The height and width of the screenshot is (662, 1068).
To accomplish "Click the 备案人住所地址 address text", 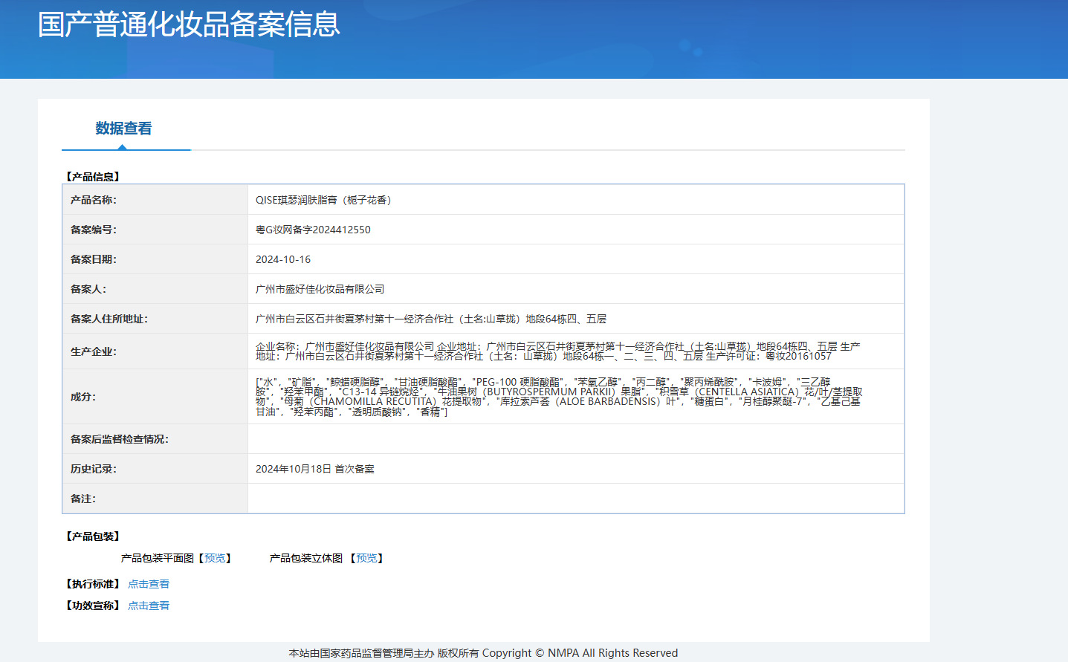I will 431,319.
